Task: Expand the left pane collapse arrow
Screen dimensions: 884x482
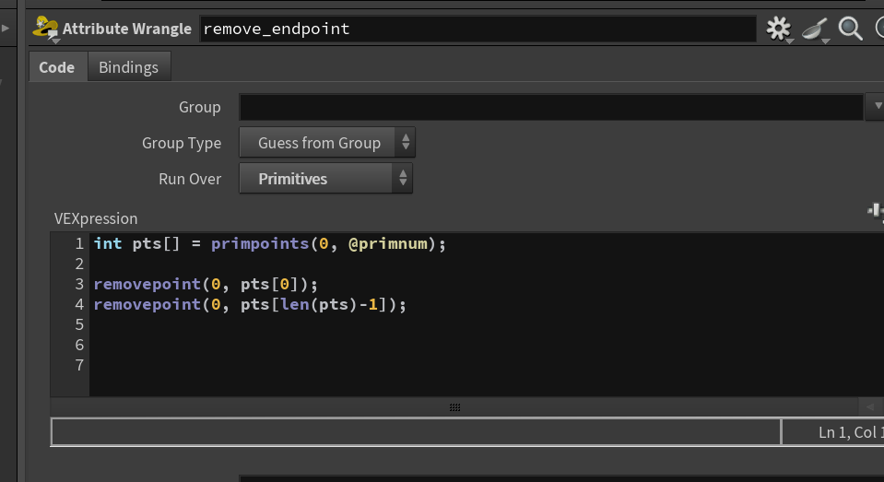Action: coord(6,28)
